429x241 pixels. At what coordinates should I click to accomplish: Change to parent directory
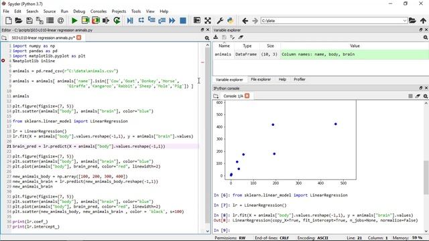click(423, 21)
